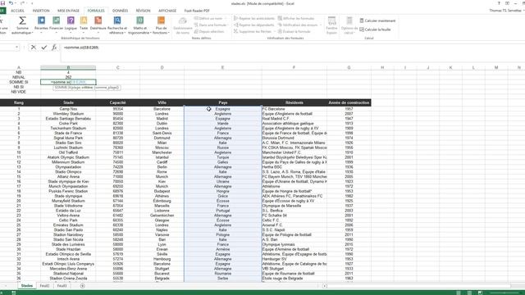Switch to the ACCUEIL ribbon tab
This screenshot has width=525, height=295.
17,11
